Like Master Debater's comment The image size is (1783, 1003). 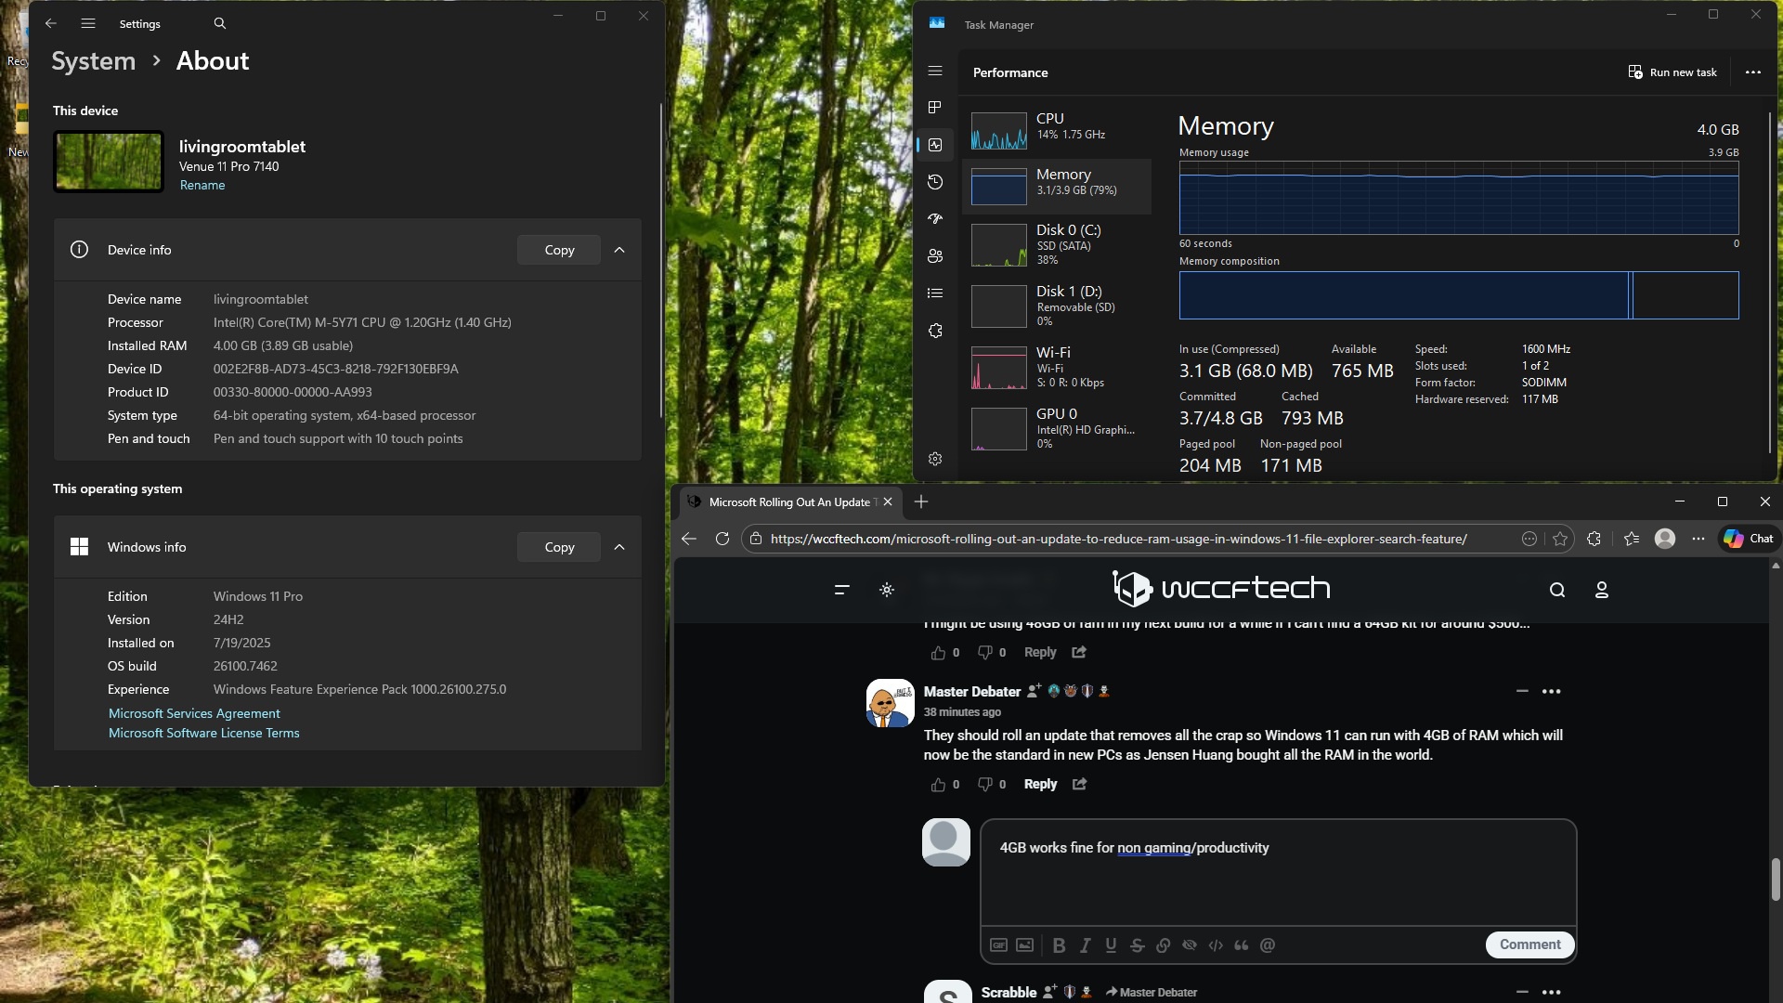pyautogui.click(x=938, y=784)
